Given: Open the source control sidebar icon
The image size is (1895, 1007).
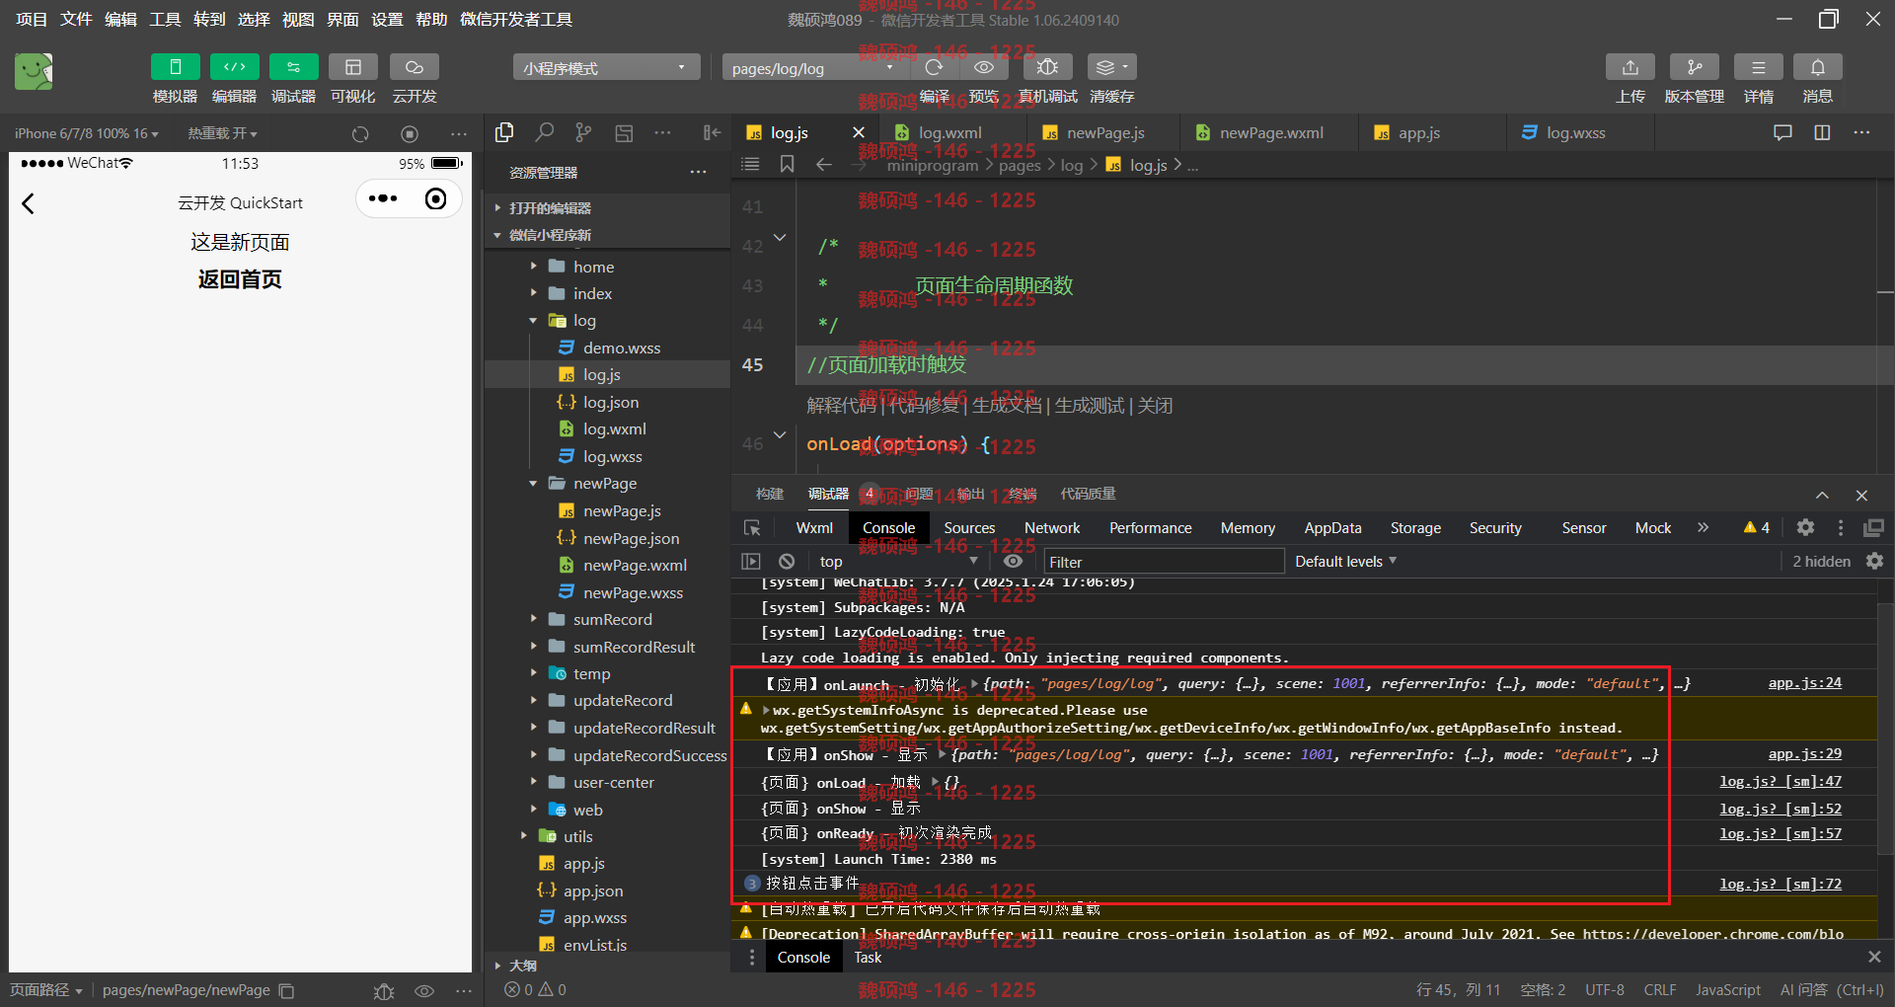Looking at the screenshot, I should pyautogui.click(x=583, y=132).
